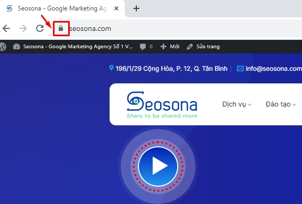Click the envelope email icon

pyautogui.click(x=240, y=69)
